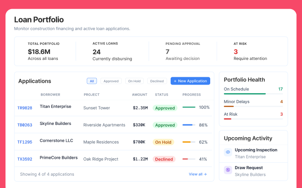
Task: Click the arrow in View all link
Action: pos(205,174)
